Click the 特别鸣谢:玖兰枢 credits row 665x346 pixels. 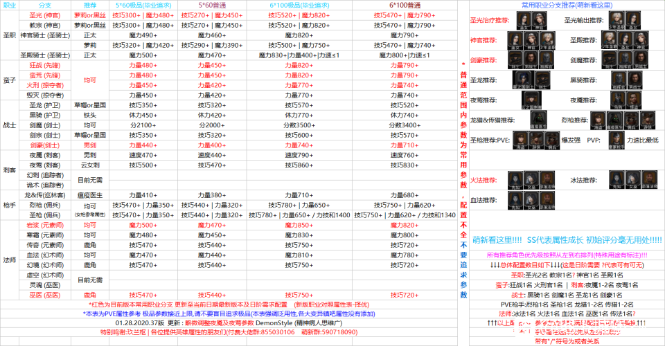click(x=229, y=332)
